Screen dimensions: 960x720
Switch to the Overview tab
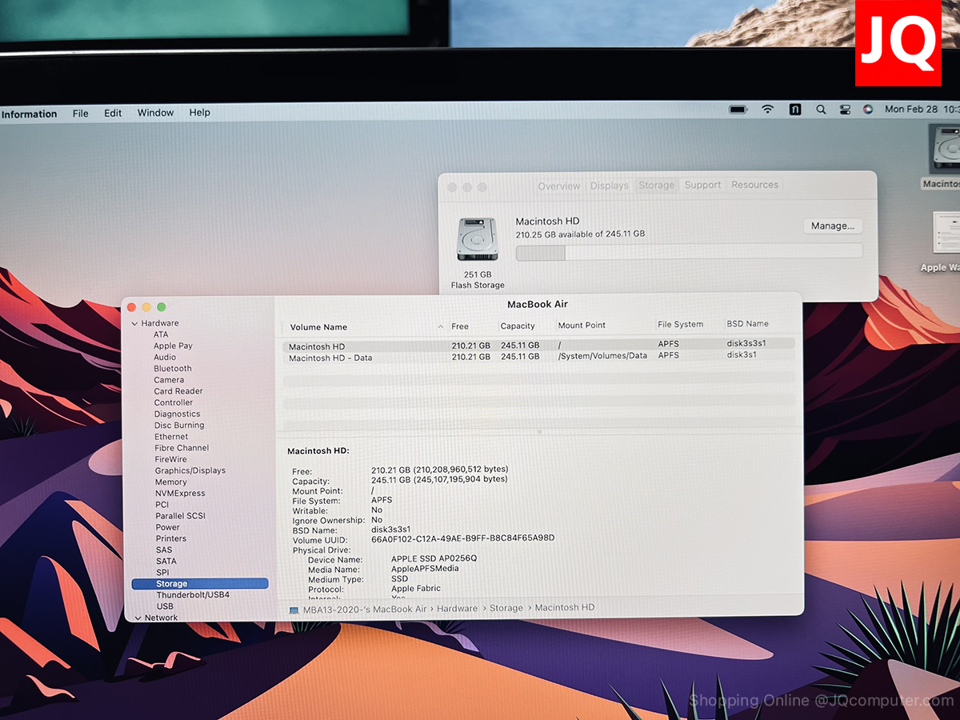(x=559, y=186)
